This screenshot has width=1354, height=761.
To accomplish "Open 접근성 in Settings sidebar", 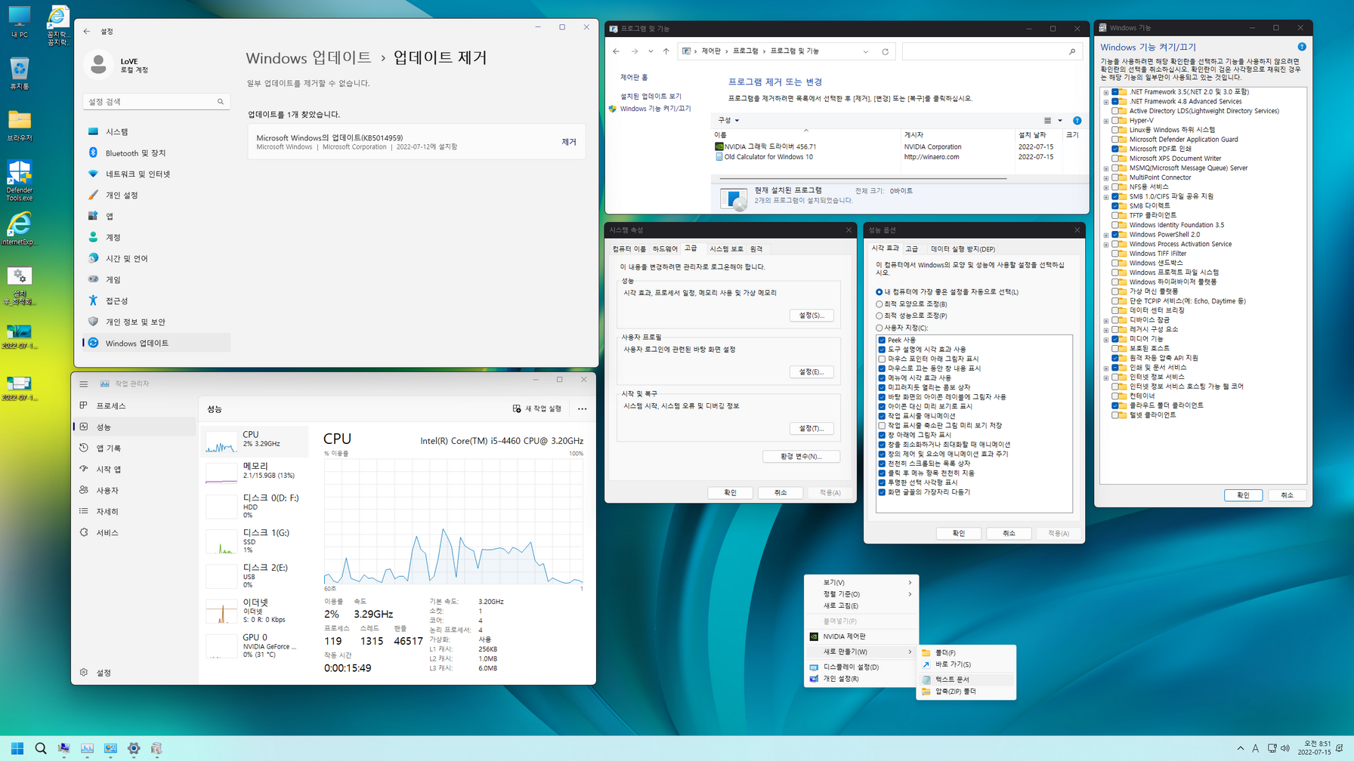I will pos(156,300).
